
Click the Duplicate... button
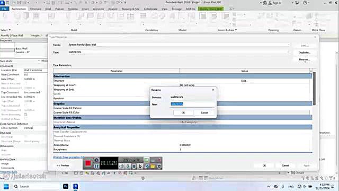click(304, 53)
